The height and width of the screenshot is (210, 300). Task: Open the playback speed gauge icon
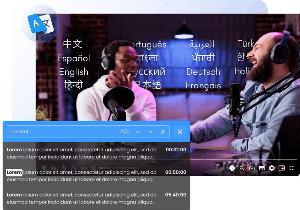[x=252, y=168]
